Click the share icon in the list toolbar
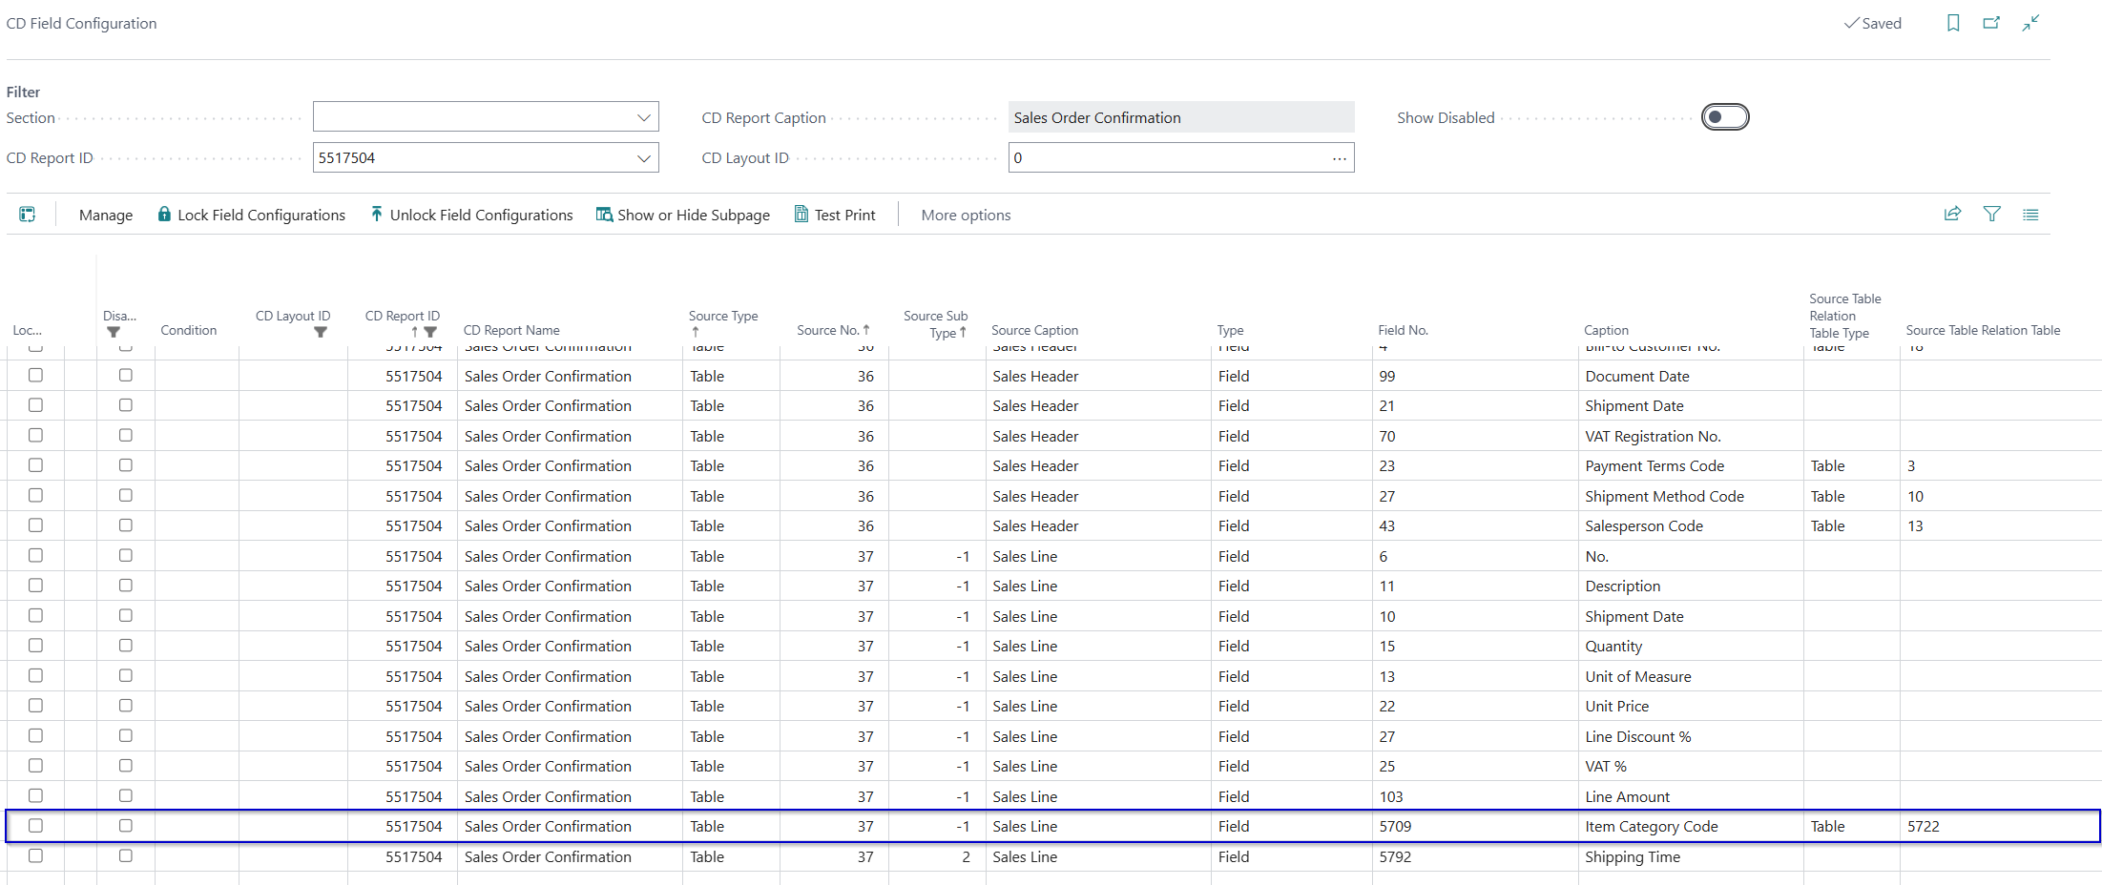This screenshot has height=885, width=2102. [x=1952, y=215]
